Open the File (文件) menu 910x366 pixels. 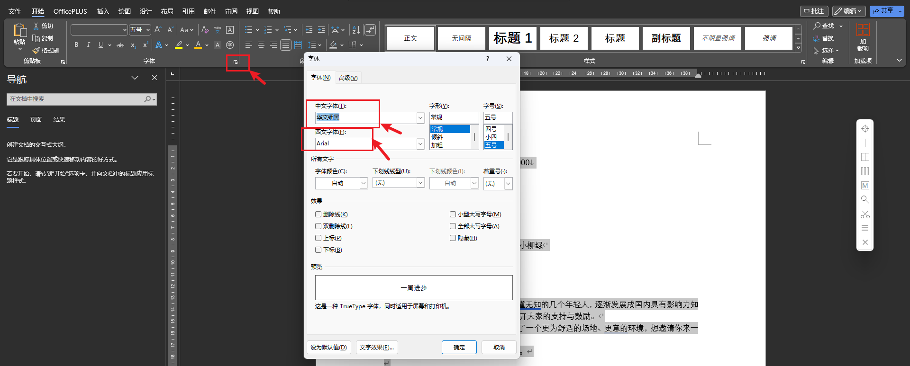click(x=15, y=11)
